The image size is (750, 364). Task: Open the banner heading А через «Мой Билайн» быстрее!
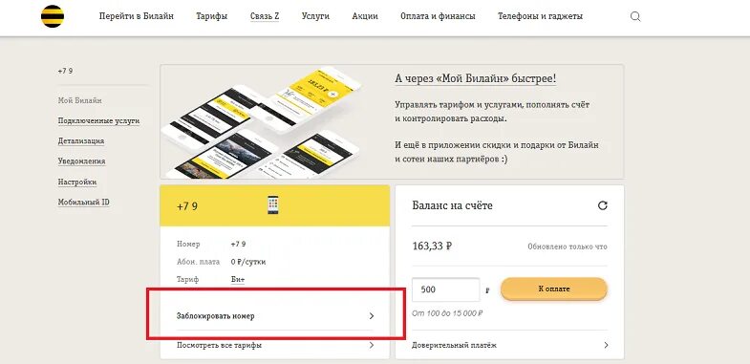[x=476, y=78]
